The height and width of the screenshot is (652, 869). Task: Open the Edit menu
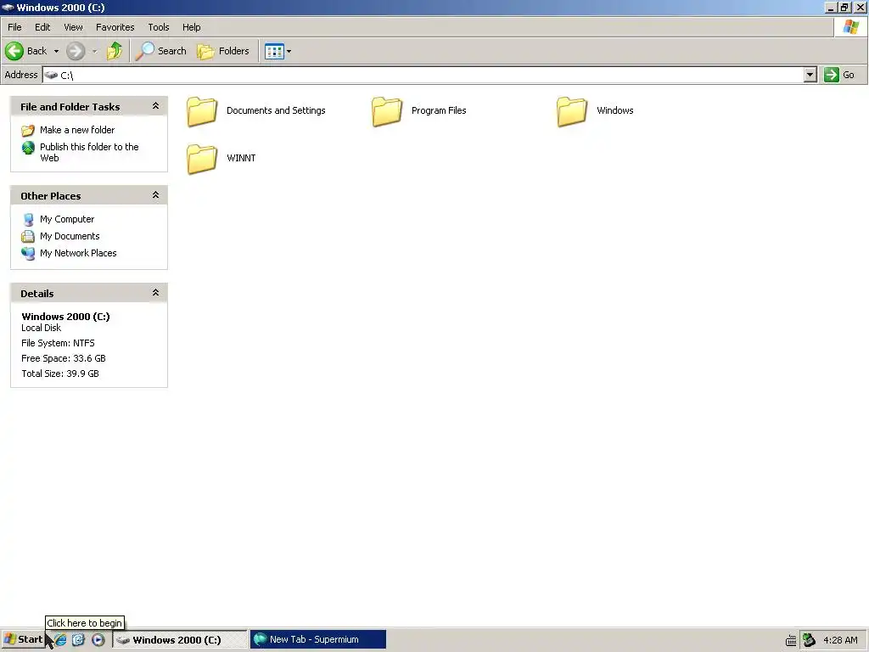[x=42, y=27]
